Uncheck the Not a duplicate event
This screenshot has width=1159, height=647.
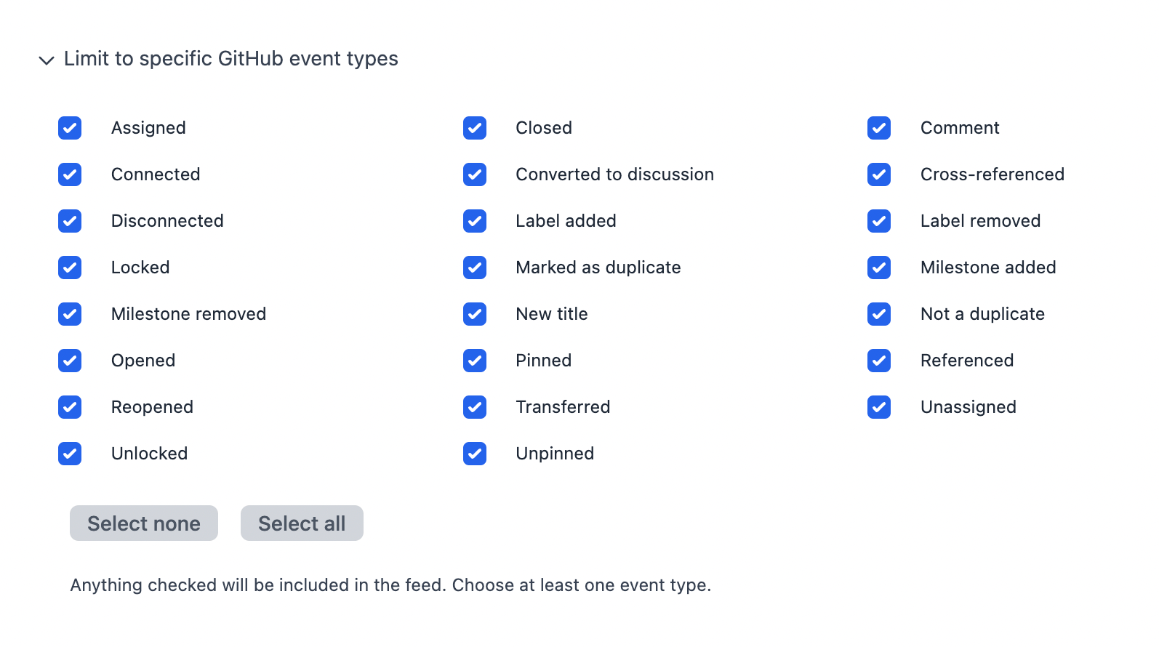pos(879,314)
